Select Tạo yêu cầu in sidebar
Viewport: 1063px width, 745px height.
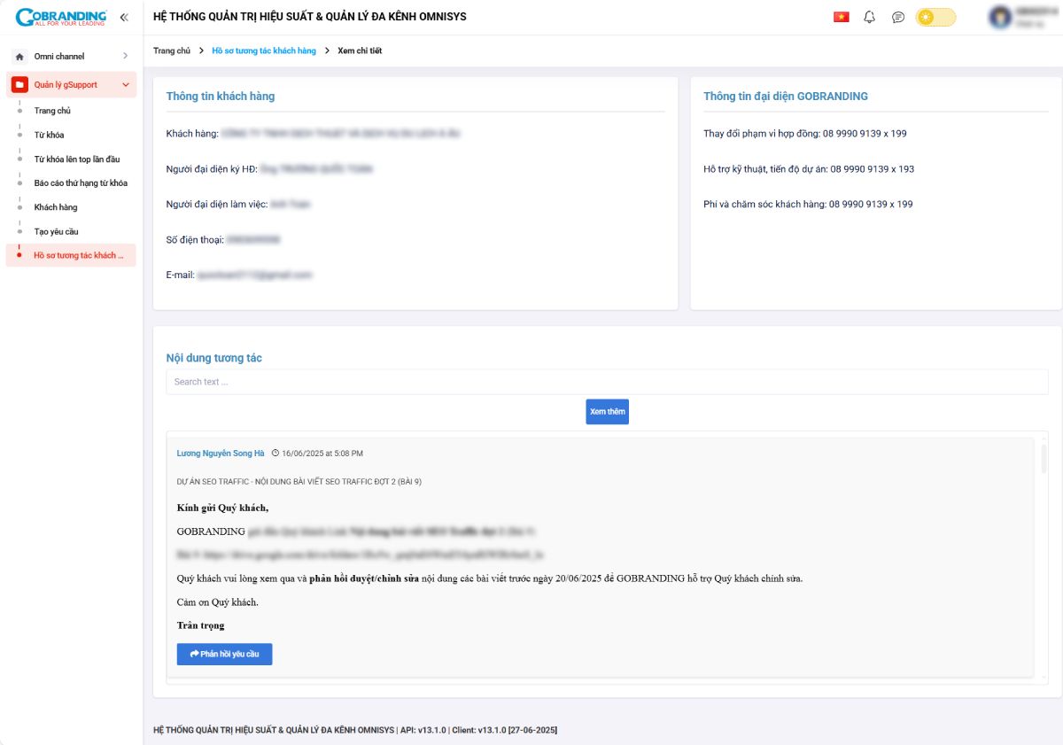pyautogui.click(x=57, y=231)
